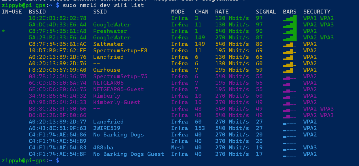Click the in-use asterisk beside Freshwater
Screen dimensions: 359x166
point(3,31)
